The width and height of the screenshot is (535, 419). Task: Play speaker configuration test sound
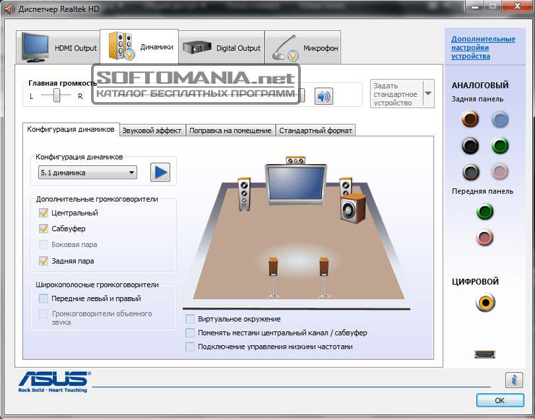pyautogui.click(x=160, y=173)
